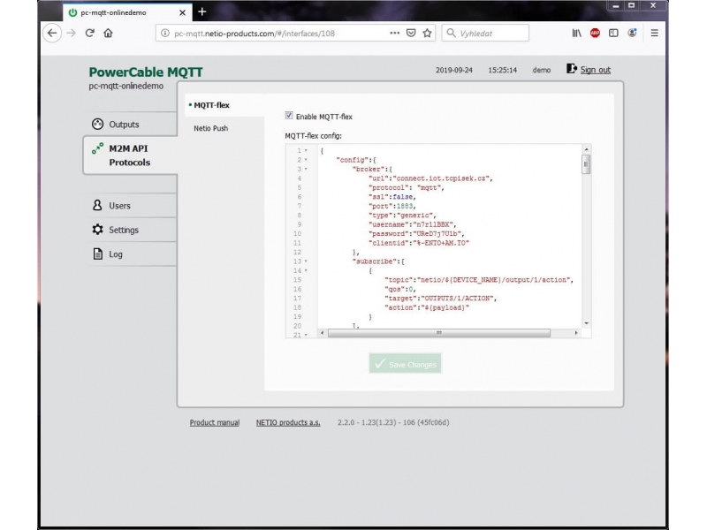
Task: Click the Vyhledat search field
Action: 485,33
